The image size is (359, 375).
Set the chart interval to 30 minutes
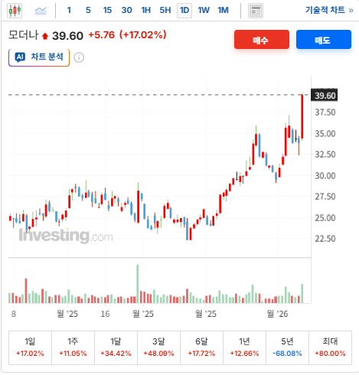pyautogui.click(x=127, y=10)
